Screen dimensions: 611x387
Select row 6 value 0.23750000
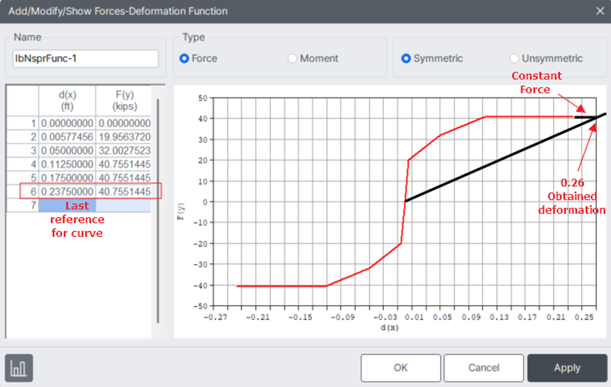(x=67, y=191)
